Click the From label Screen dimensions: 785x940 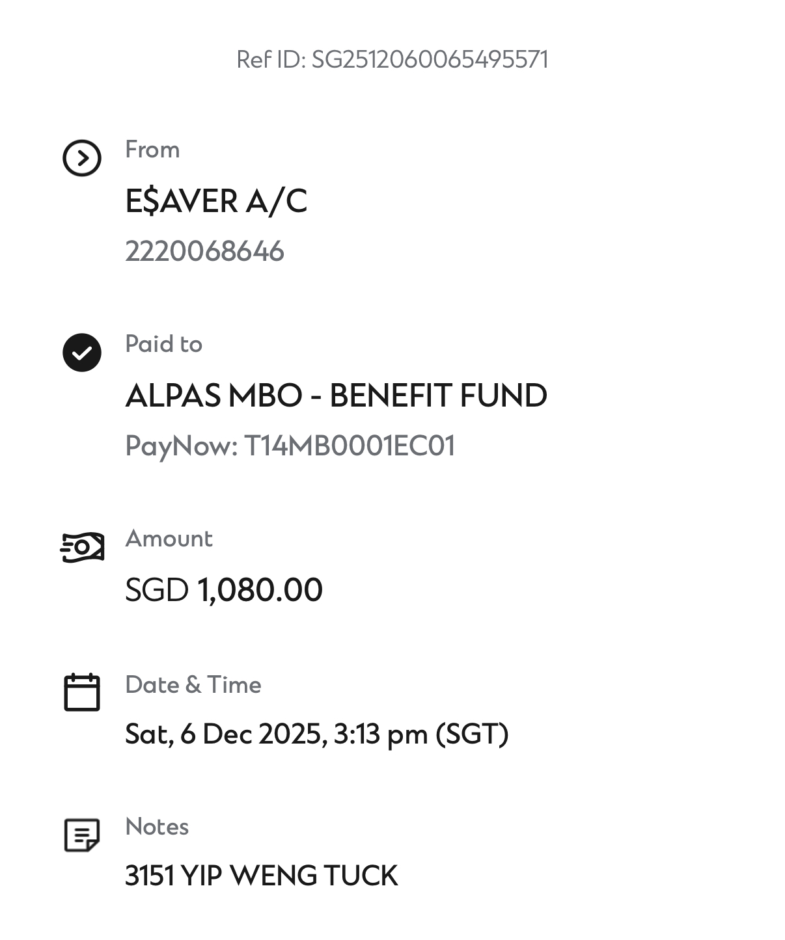tap(152, 150)
